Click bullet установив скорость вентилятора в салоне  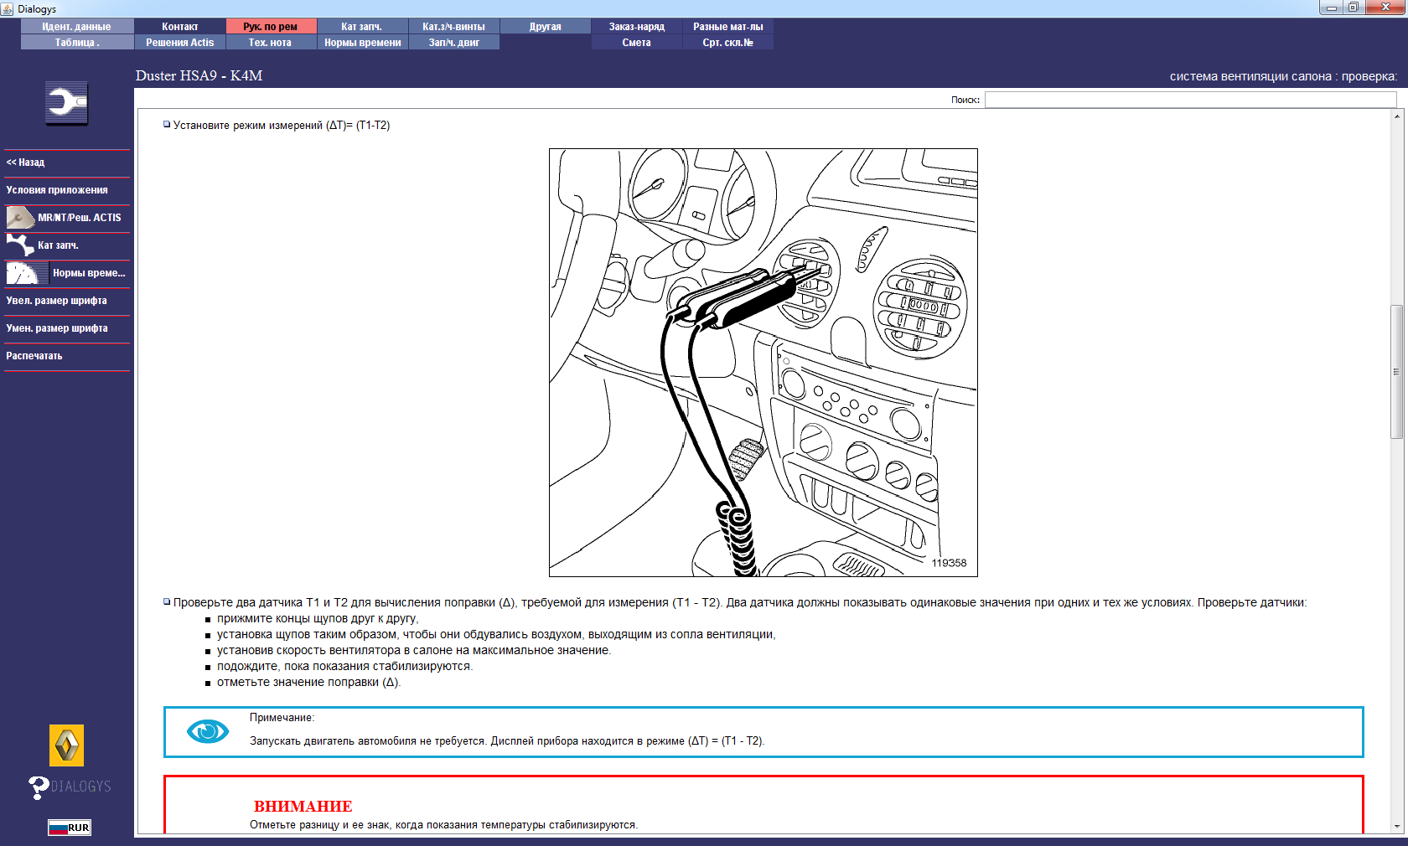(414, 651)
